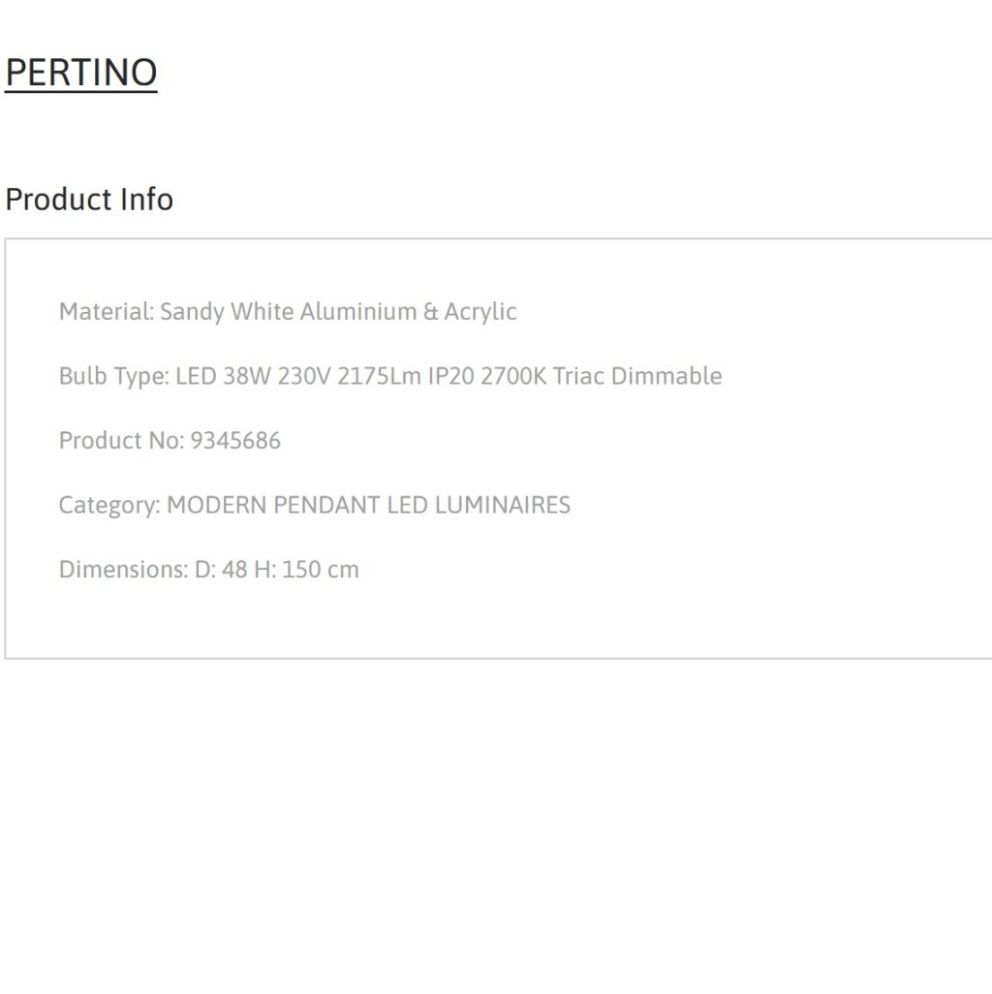Click the IP20 rating text
The height and width of the screenshot is (994, 992).
click(450, 376)
